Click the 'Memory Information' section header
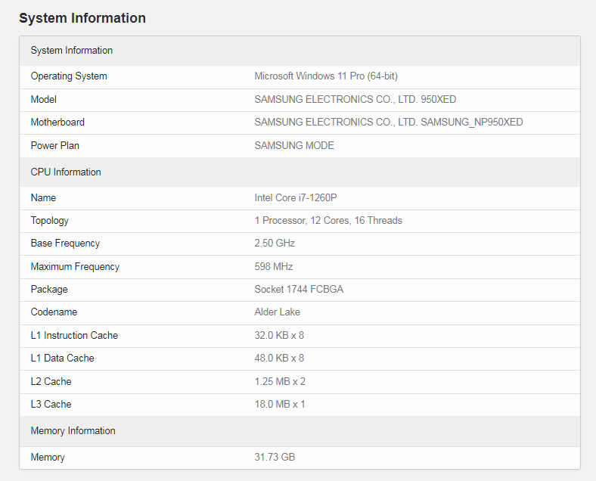 [300, 431]
